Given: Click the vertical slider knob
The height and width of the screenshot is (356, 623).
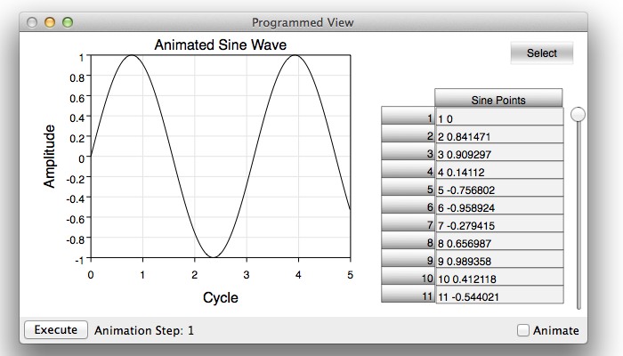Looking at the screenshot, I should [578, 115].
